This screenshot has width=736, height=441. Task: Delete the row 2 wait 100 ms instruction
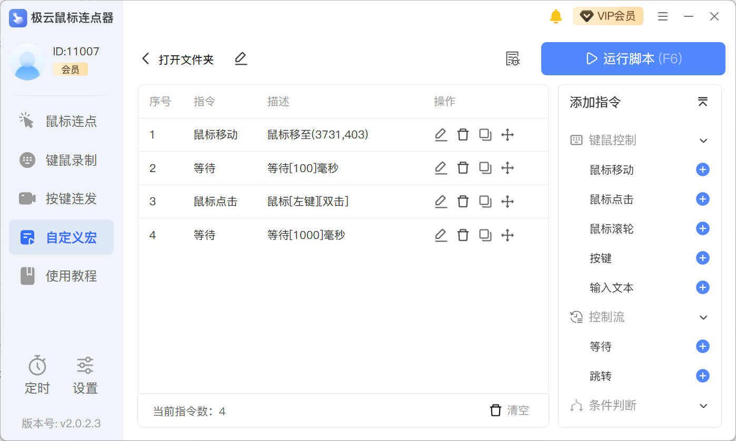tap(463, 168)
